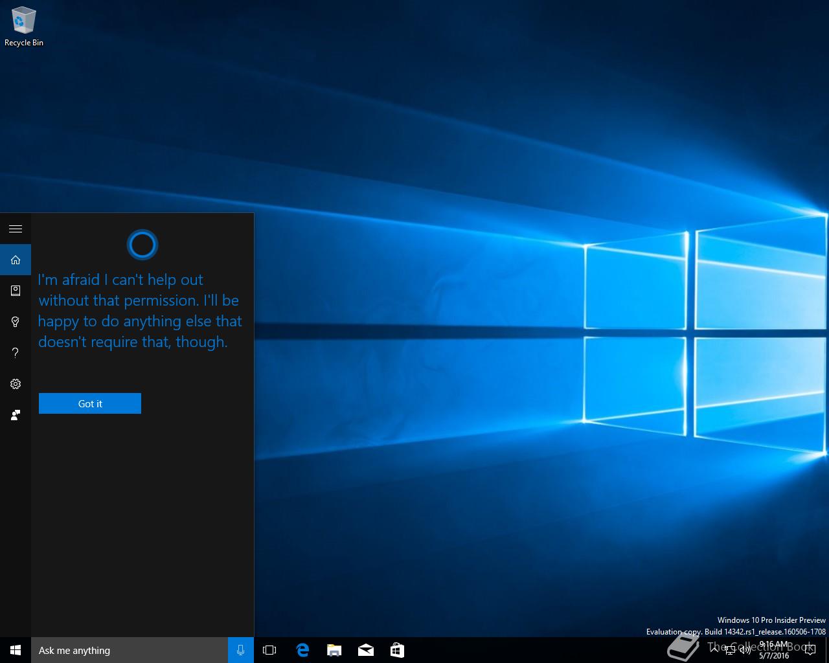
Task: Click the Cortana circle logo
Action: click(x=142, y=245)
